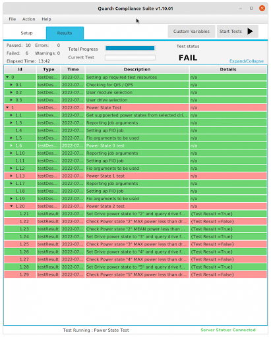Click the Type cell of row 1.29 testResult
Image resolution: width=271 pixels, height=337 pixels.
pyautogui.click(x=49, y=274)
